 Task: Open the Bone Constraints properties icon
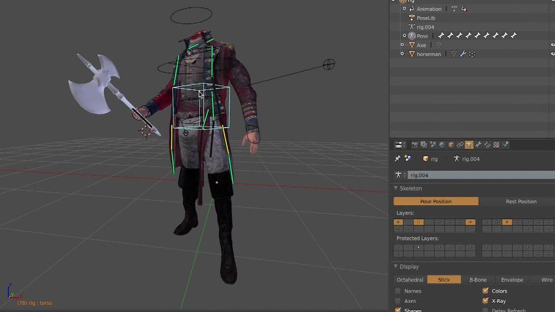pyautogui.click(x=487, y=145)
